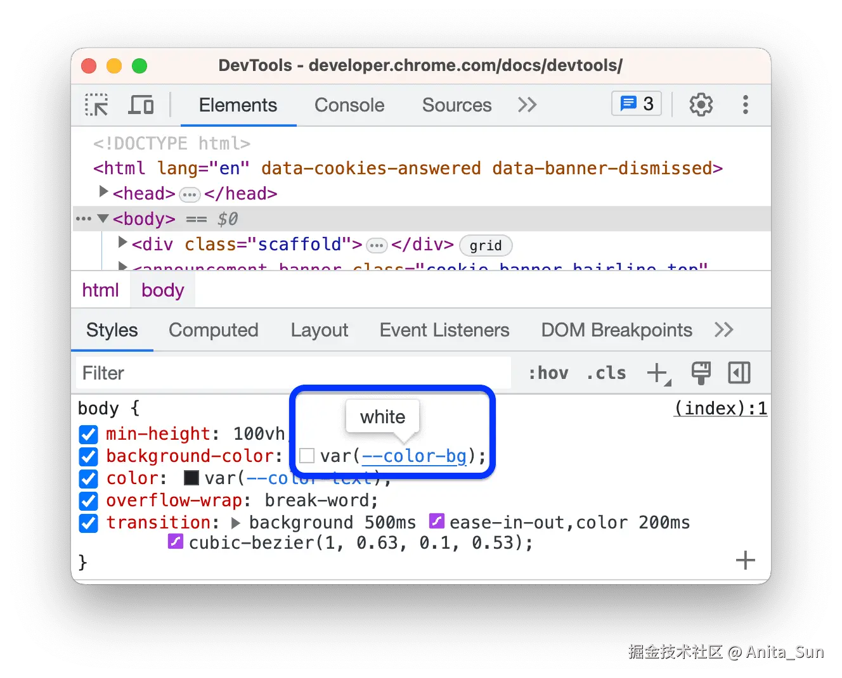Uncheck the overflow-wrap declaration
Viewport: 842px width, 678px height.
click(89, 501)
